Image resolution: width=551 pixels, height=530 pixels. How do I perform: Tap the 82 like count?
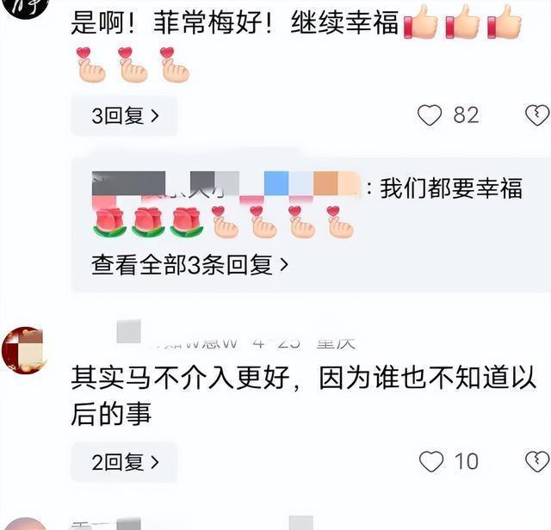(x=466, y=115)
